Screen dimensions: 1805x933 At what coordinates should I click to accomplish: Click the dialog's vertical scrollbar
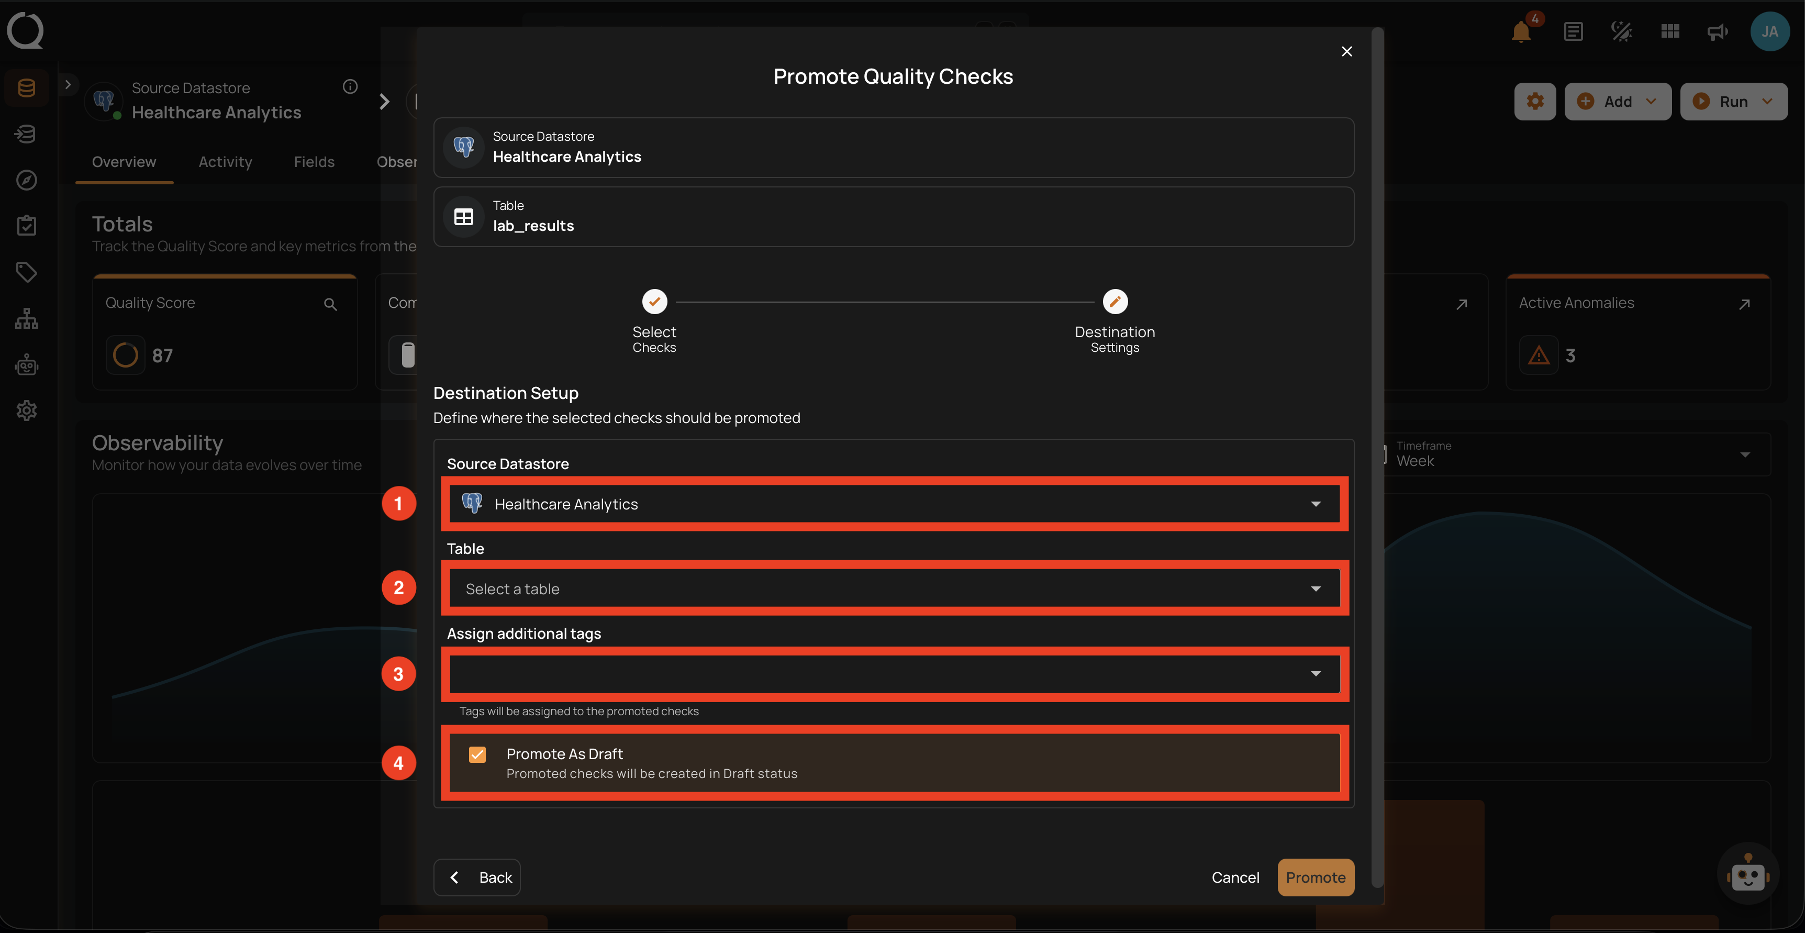1377,457
